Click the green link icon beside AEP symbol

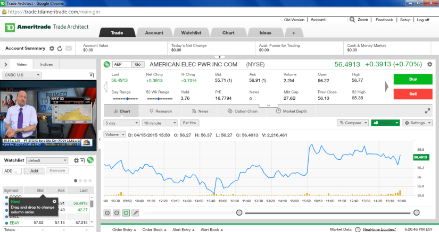[x=106, y=64]
